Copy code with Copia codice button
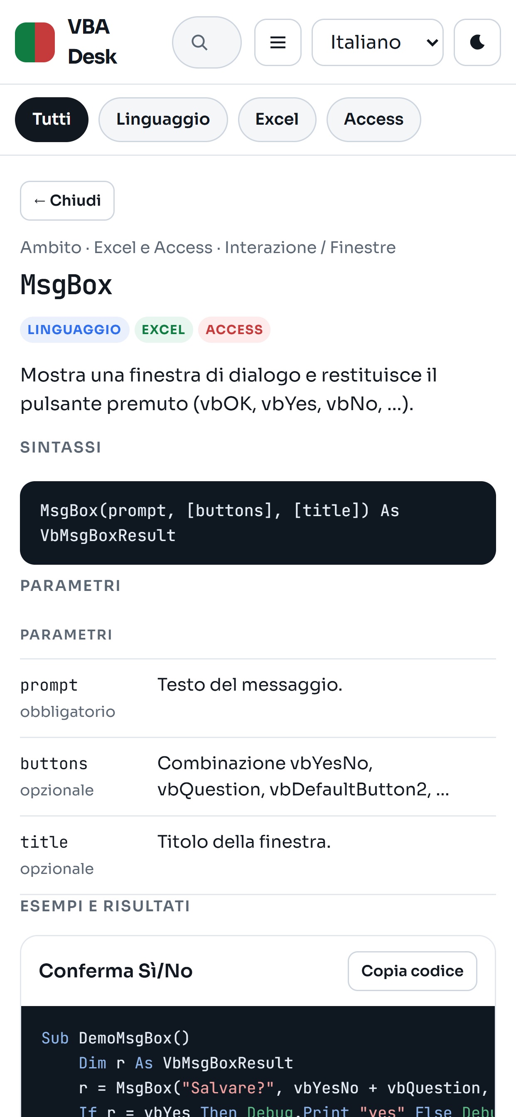Viewport: 516px width, 1117px height. (x=413, y=971)
